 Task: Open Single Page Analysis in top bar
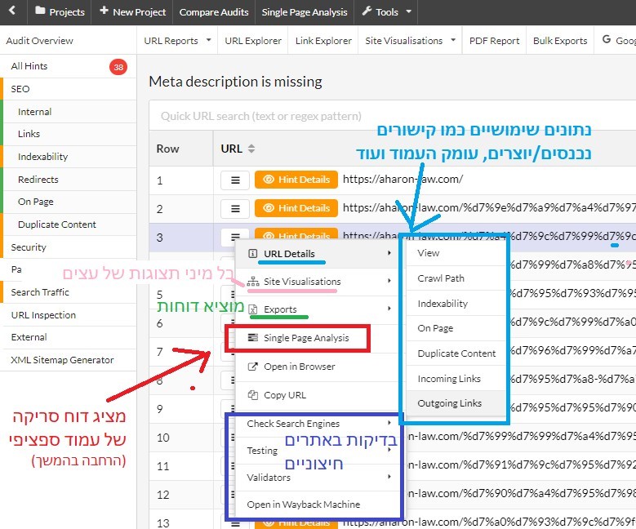pos(305,12)
